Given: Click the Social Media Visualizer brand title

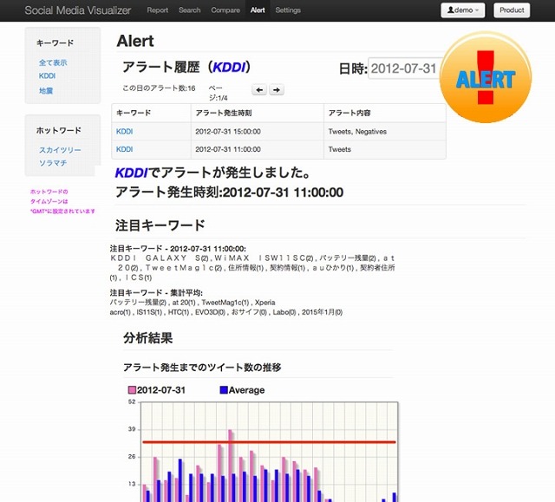Looking at the screenshot, I should (78, 10).
